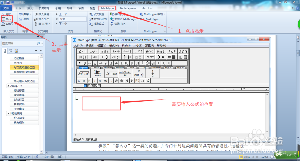300x161 pixels.
Task: Open the 其他 symbols dropdown
Action: click(x=25, y=19)
